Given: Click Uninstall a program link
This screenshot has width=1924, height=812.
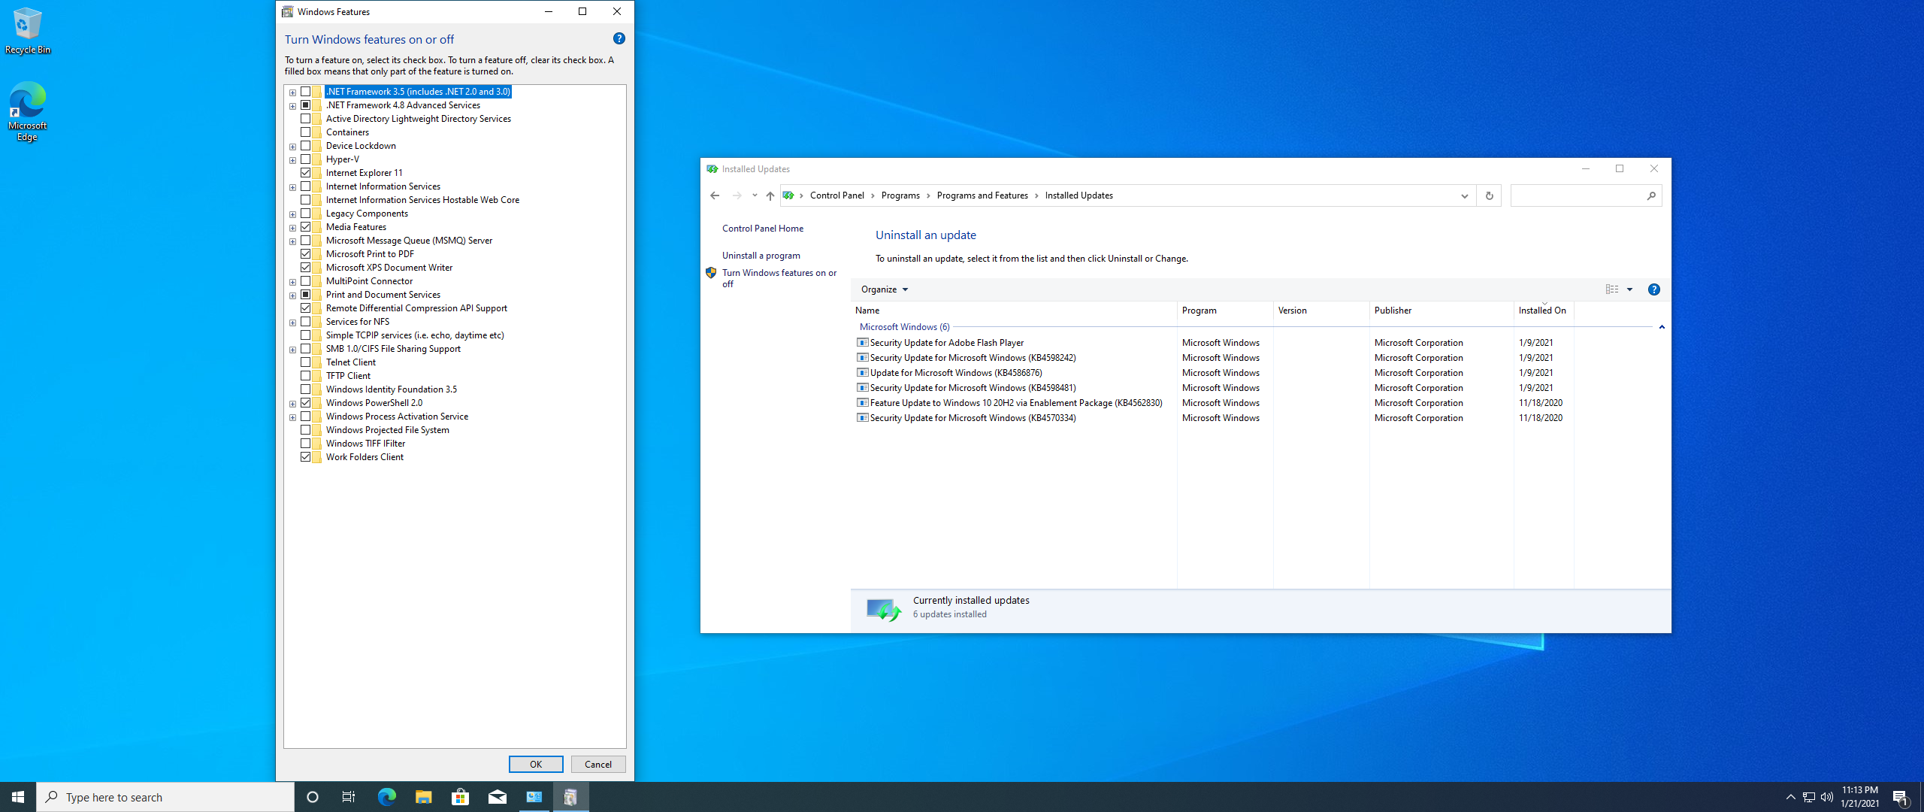Looking at the screenshot, I should [x=761, y=256].
